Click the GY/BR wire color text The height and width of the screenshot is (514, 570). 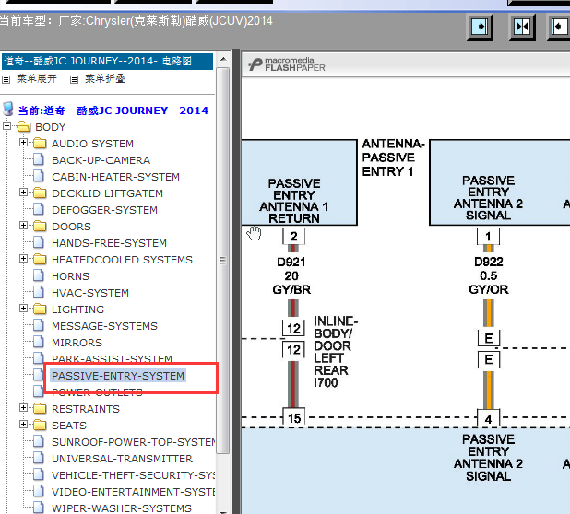(291, 289)
